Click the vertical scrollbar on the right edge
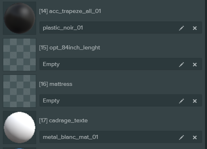Image resolution: width=207 pixels, height=149 pixels. point(206,74)
